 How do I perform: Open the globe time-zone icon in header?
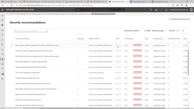pyautogui.click(x=156, y=10)
